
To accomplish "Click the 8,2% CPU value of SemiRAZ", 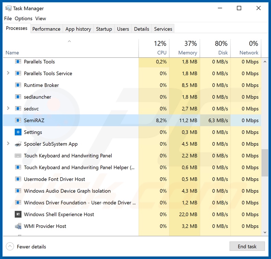I will [x=161, y=120].
